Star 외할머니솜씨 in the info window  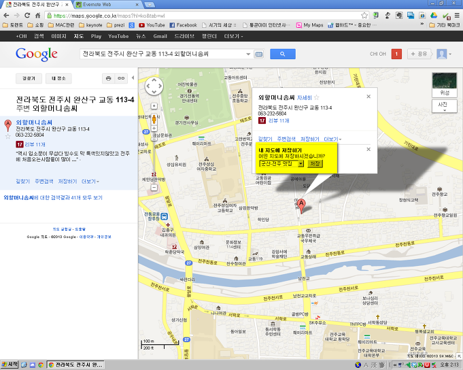(x=317, y=97)
